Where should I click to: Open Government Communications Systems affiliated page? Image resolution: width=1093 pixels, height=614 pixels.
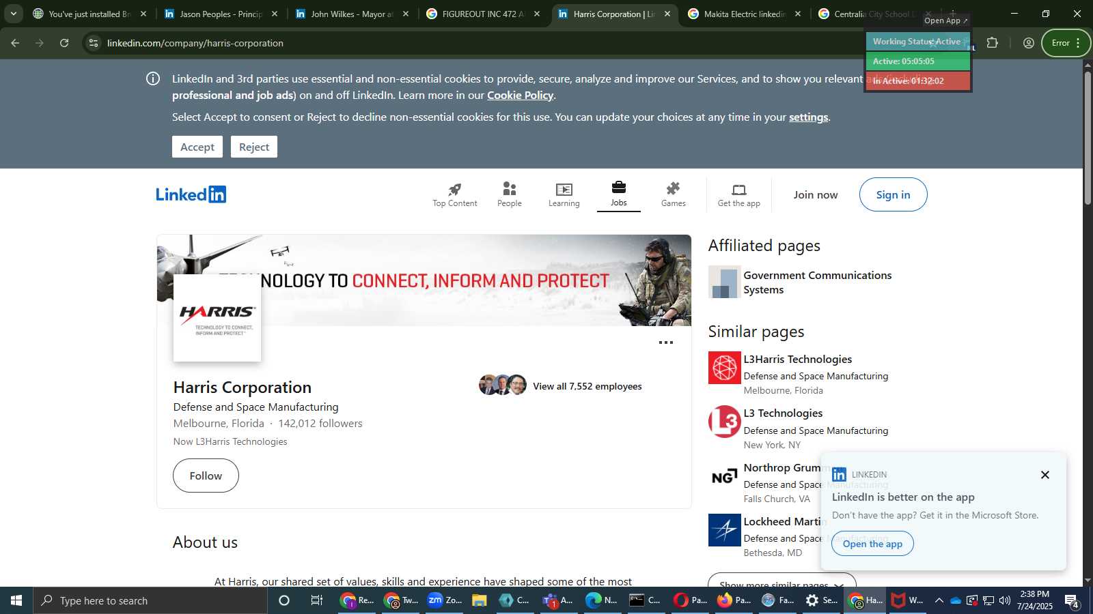818,282
